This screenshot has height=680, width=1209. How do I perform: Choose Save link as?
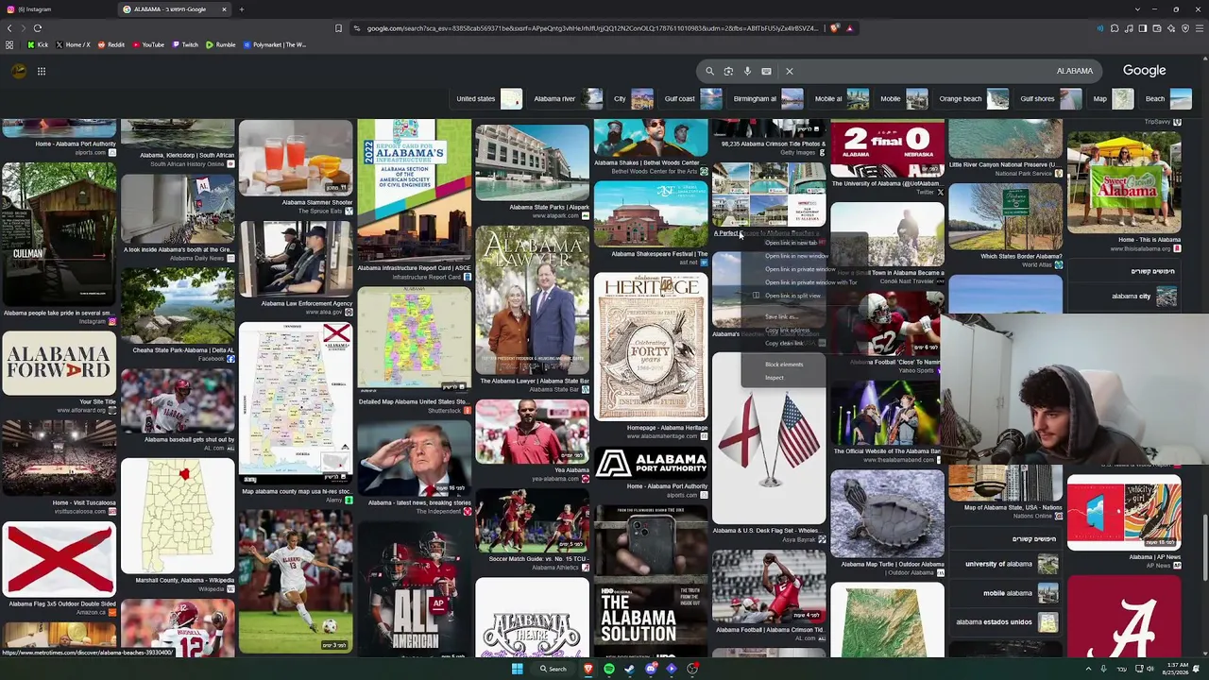780,317
